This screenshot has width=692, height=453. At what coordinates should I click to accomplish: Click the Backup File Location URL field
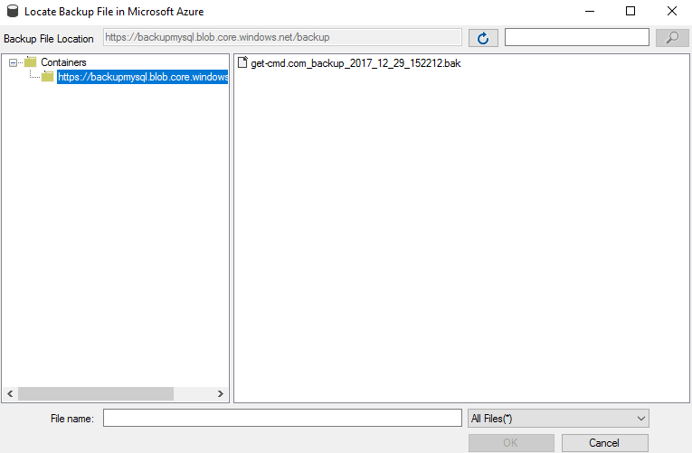tap(282, 37)
